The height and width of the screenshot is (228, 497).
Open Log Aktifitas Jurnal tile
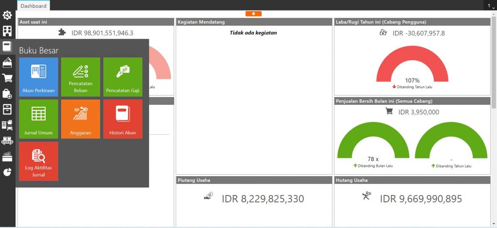pos(38,161)
